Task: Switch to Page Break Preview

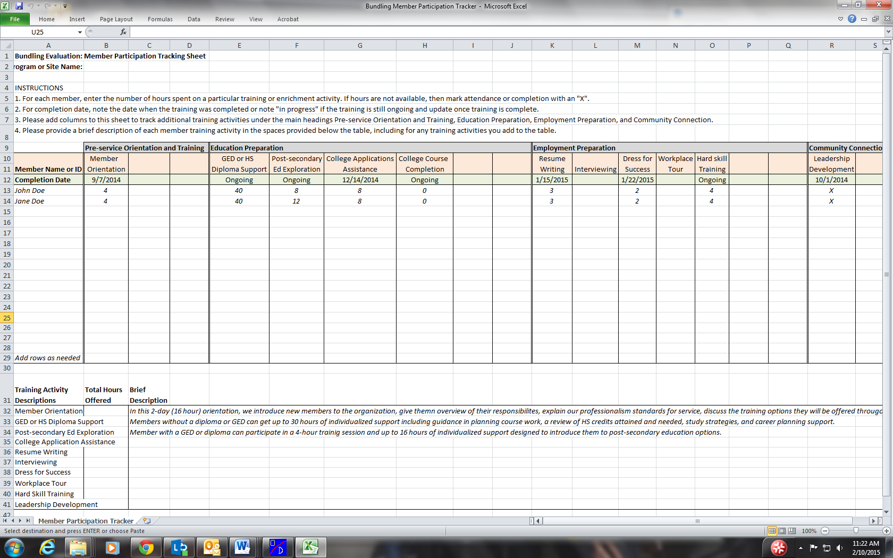Action: 792,531
